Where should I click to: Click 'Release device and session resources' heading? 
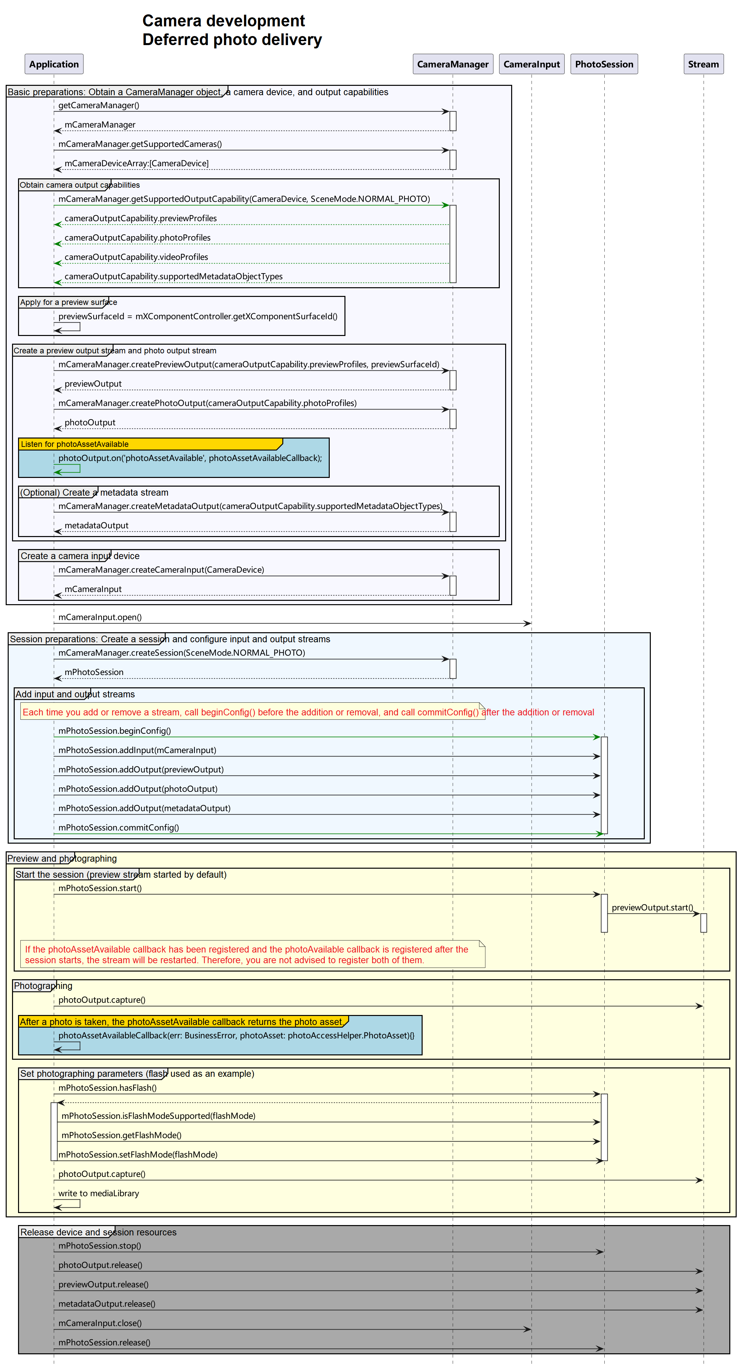(98, 1232)
